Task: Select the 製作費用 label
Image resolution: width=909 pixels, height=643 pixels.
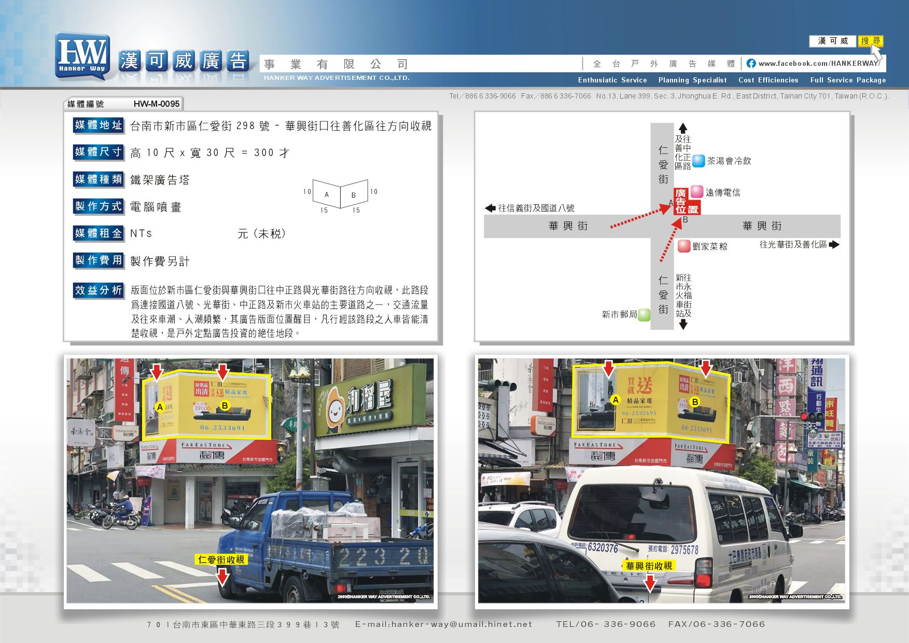Action: pyautogui.click(x=99, y=260)
